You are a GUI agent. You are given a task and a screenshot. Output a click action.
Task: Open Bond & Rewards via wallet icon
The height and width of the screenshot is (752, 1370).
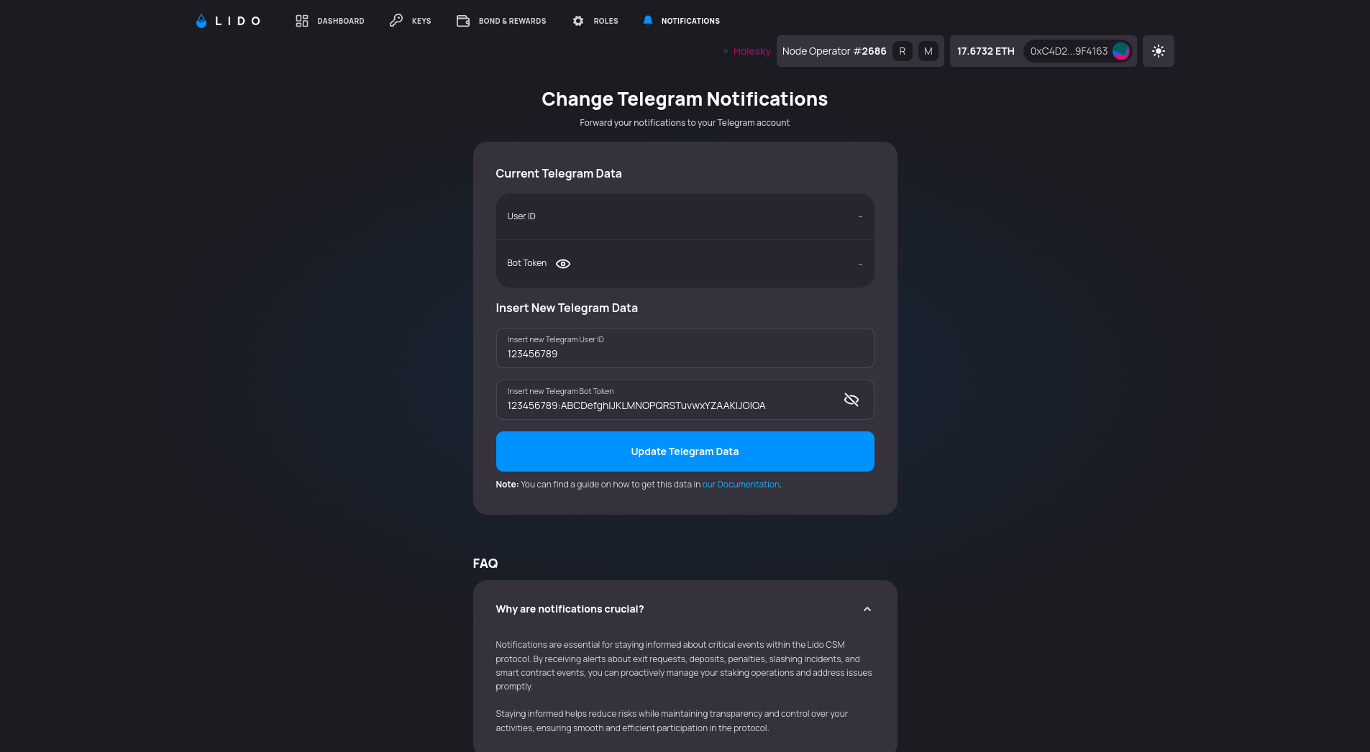tap(462, 21)
